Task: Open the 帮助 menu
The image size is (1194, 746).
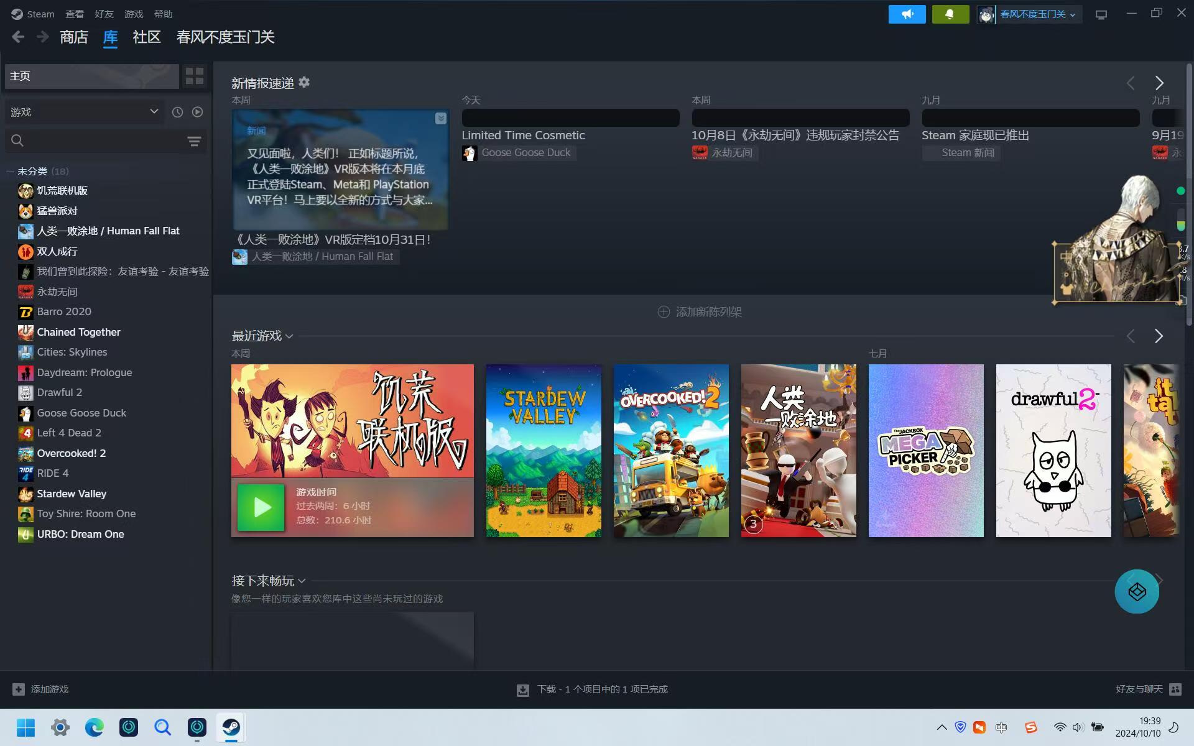Action: point(163,14)
